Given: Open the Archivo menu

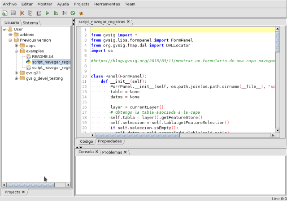Looking at the screenshot, I should tap(9, 4).
